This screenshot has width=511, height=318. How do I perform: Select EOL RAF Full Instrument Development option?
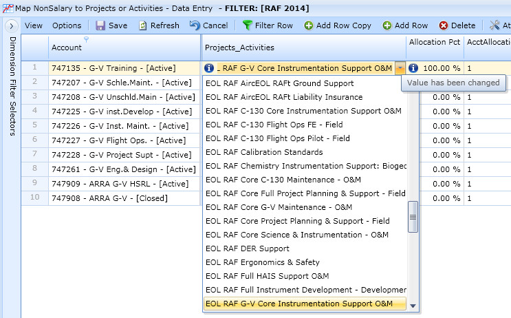(x=305, y=290)
